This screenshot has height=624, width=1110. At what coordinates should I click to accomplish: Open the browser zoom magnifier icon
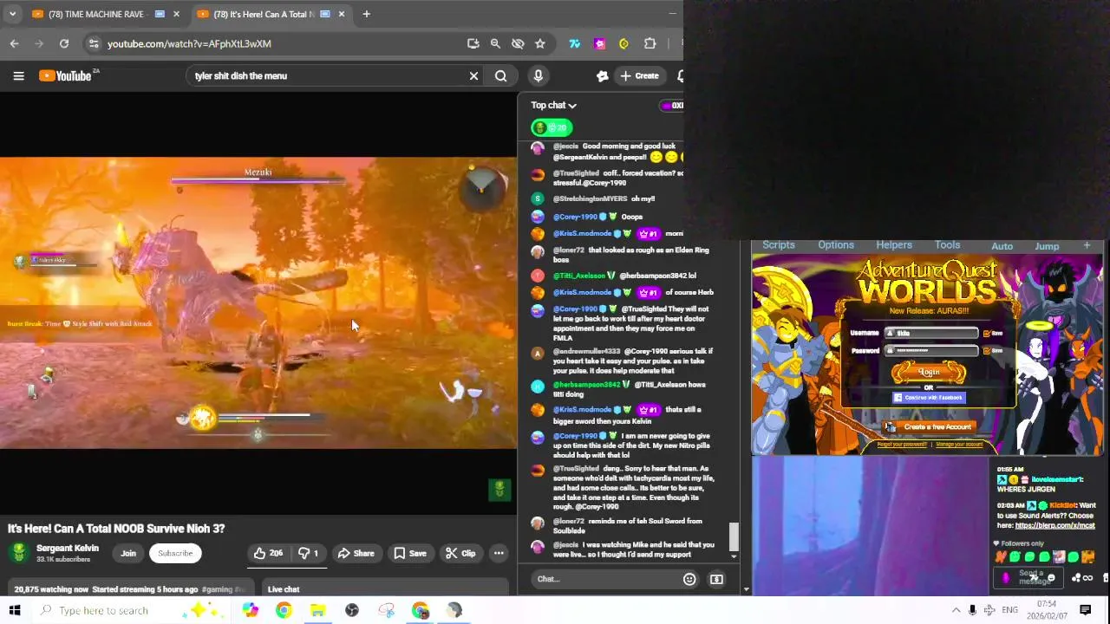tap(495, 43)
